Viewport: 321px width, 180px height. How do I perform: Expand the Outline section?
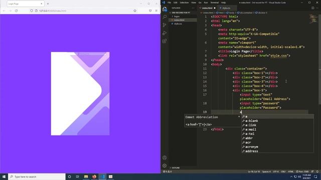tap(176, 168)
